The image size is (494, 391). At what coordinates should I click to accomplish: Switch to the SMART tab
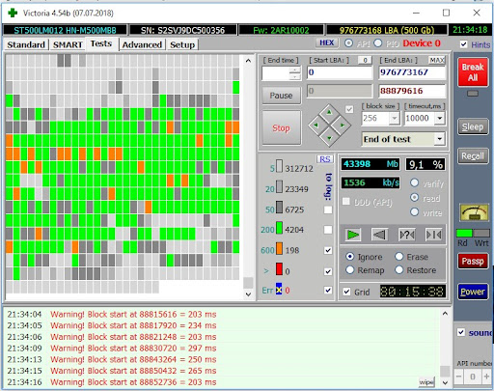tap(68, 44)
